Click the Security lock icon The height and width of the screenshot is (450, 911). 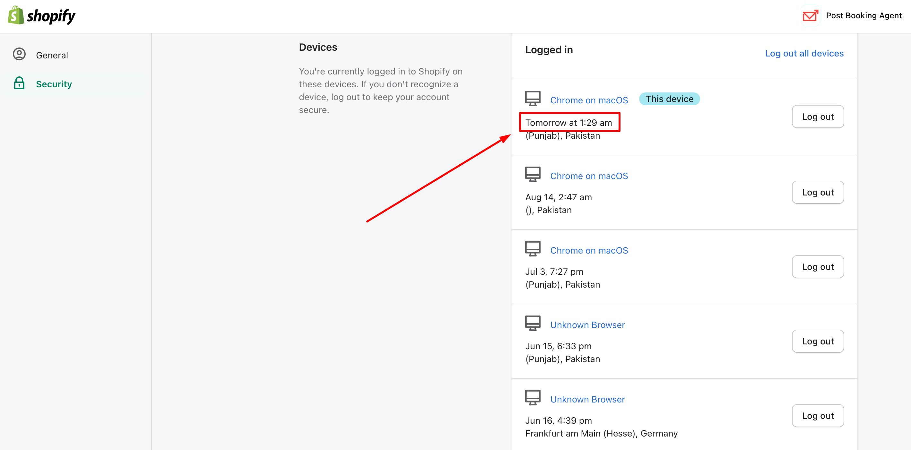(19, 83)
